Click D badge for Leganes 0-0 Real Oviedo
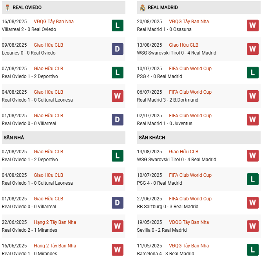Viewport: 261px width, 258px height. [117, 49]
